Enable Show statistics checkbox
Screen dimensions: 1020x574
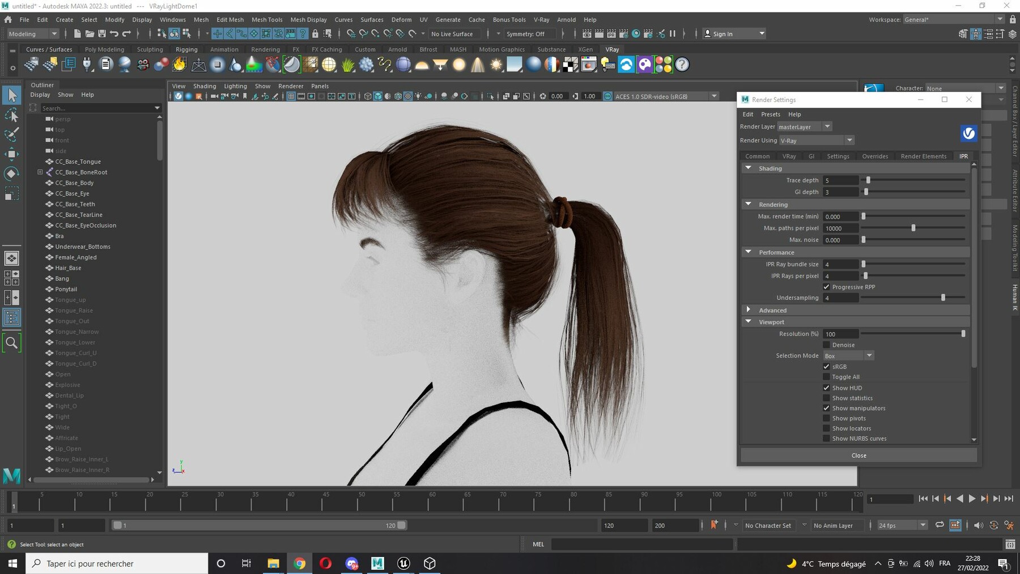pyautogui.click(x=826, y=398)
